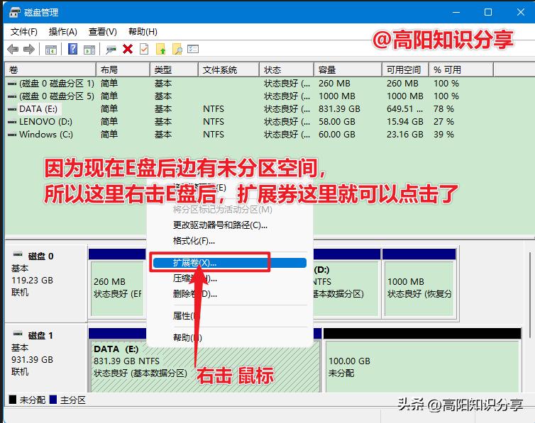Screen dimensions: 535x423
Task: Open the 帮助(H) menu
Action: point(143,32)
